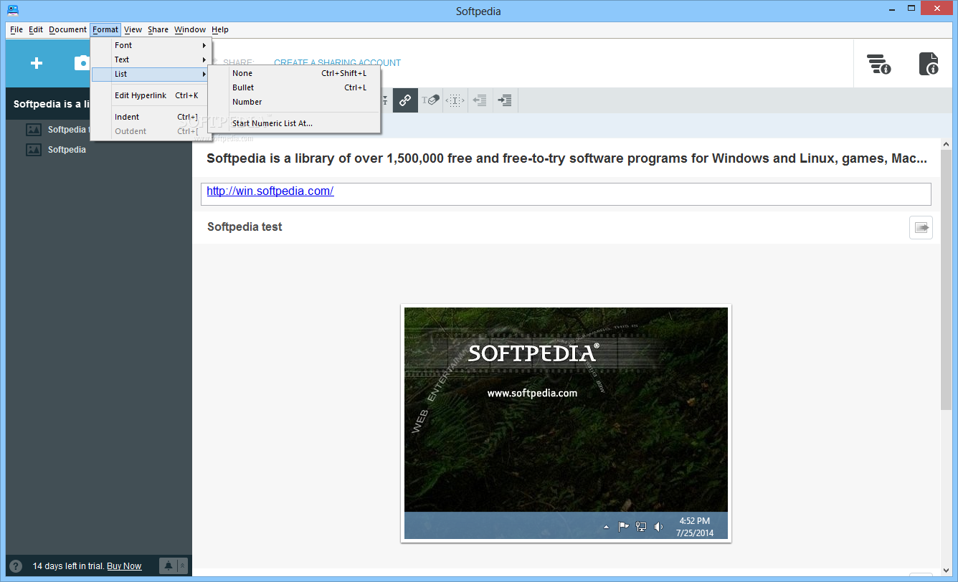Toggle the hyperlink chain toolbar icon
Image resolution: width=958 pixels, height=582 pixels.
coord(405,100)
